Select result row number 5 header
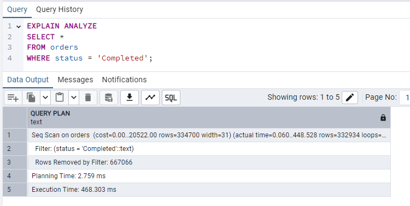The height and width of the screenshot is (206, 410). point(15,189)
